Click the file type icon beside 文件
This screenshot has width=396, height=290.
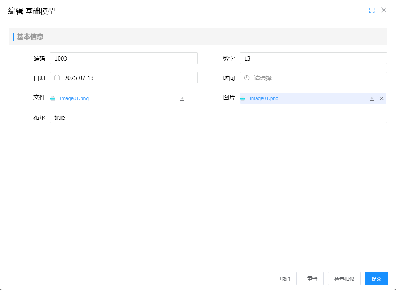[53, 98]
